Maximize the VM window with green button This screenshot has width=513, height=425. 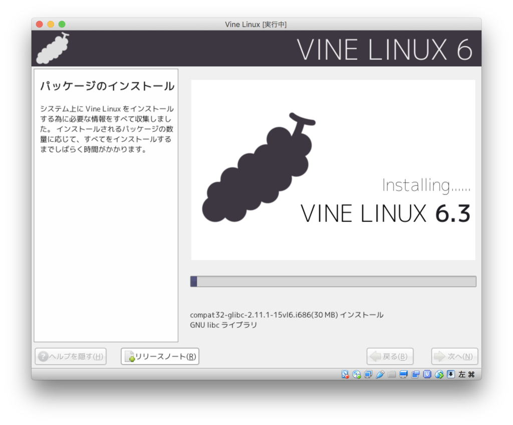coord(62,24)
